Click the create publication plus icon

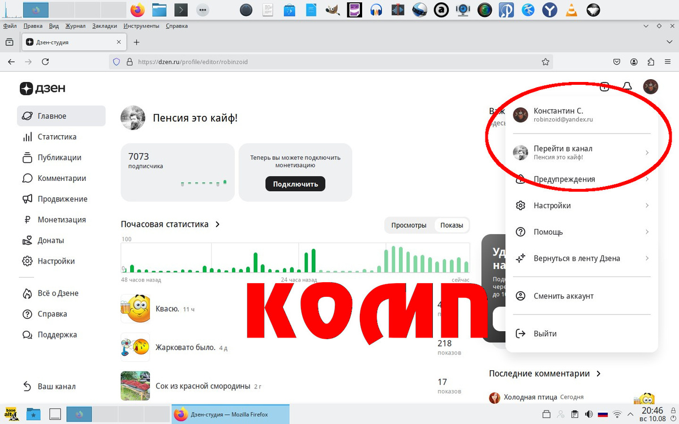pos(605,86)
